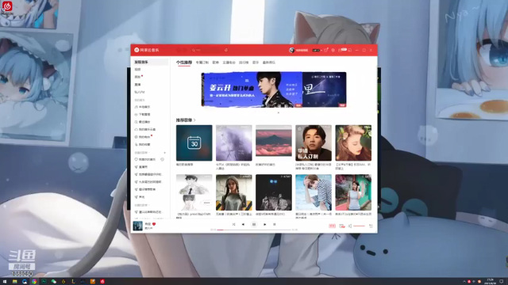Open Chrome from the taskbar
Image resolution: width=508 pixels, height=285 pixels.
point(34,282)
